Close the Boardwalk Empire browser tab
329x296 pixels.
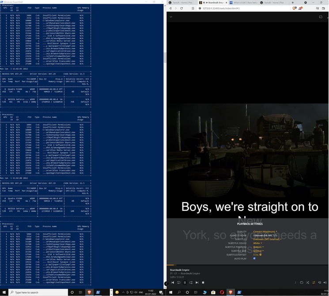pyautogui.click(x=227, y=3)
